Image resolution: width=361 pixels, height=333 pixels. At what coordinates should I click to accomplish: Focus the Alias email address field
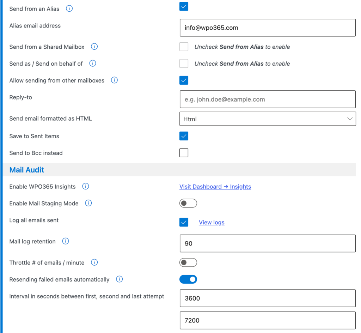[x=268, y=28]
